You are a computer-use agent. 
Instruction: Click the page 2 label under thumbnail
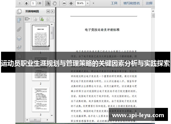click(x=41, y=84)
